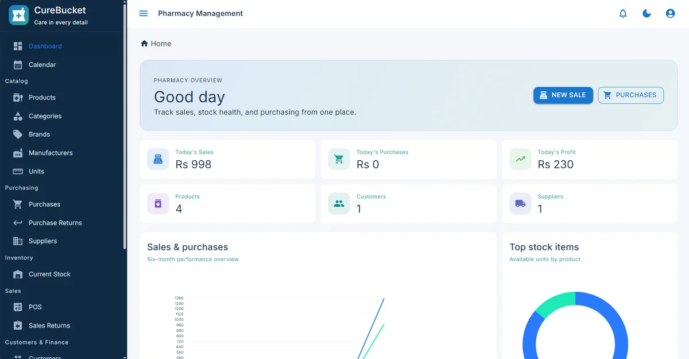689x359 pixels.
Task: Open the Brands menu item
Action: coord(62,134)
